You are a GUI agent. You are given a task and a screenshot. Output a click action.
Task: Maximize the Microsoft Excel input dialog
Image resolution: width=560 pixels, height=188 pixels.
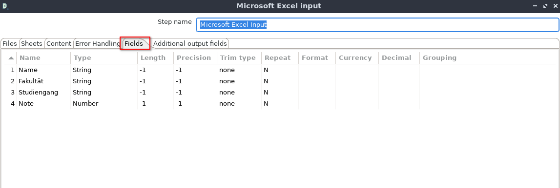(545, 6)
